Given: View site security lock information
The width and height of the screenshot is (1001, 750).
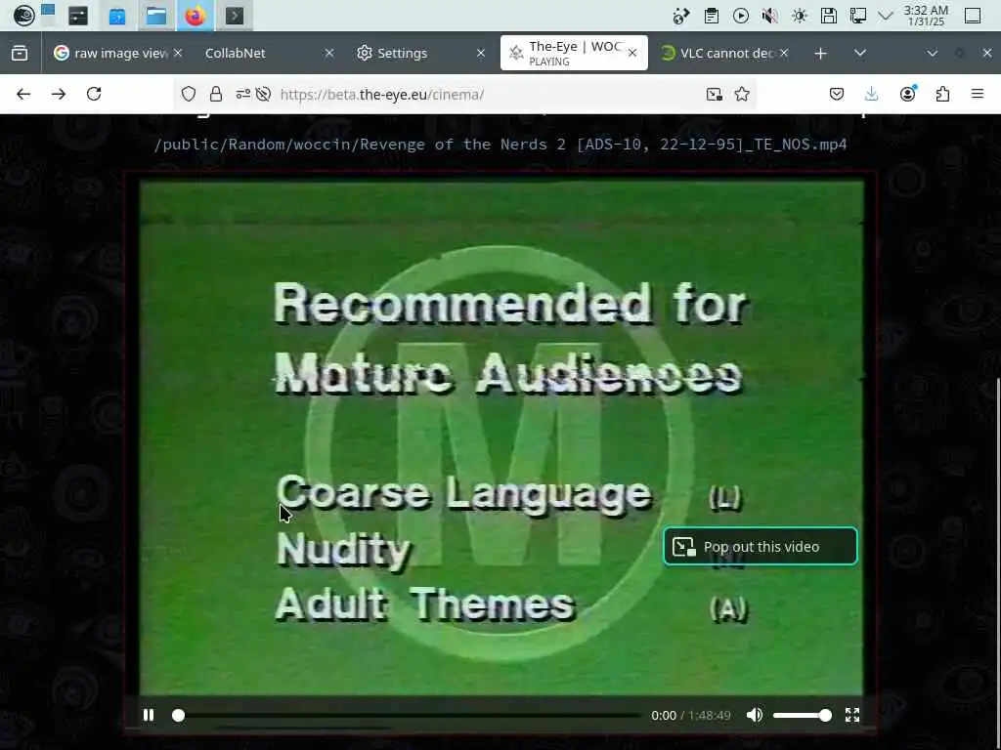Looking at the screenshot, I should point(216,95).
